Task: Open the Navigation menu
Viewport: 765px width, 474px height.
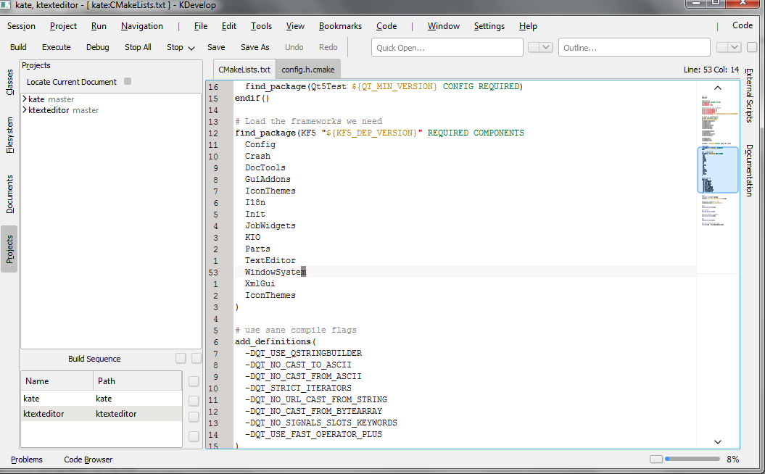Action: 142,26
